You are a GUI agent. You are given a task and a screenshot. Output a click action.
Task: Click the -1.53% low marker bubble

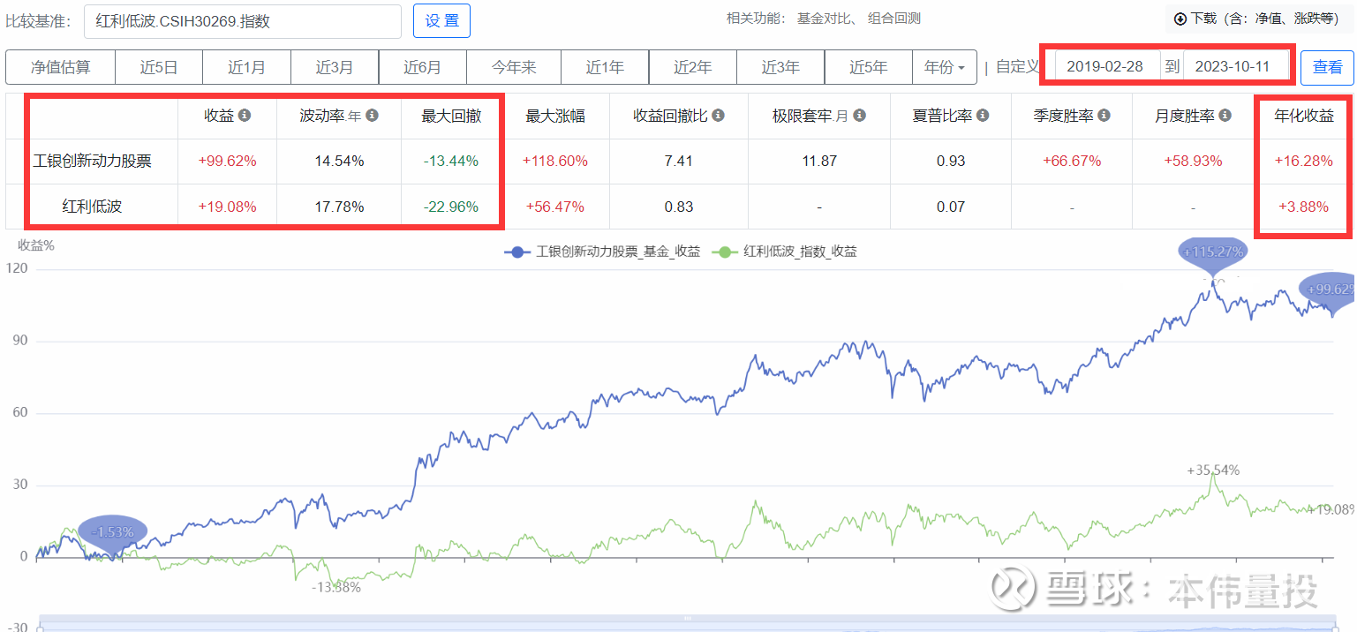(x=112, y=531)
